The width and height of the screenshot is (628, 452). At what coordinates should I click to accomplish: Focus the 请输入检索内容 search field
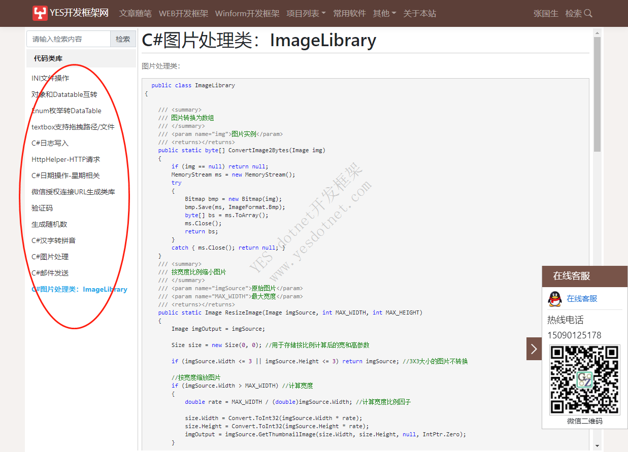pyautogui.click(x=69, y=39)
